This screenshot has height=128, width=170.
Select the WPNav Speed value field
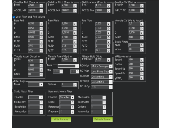[134, 60]
